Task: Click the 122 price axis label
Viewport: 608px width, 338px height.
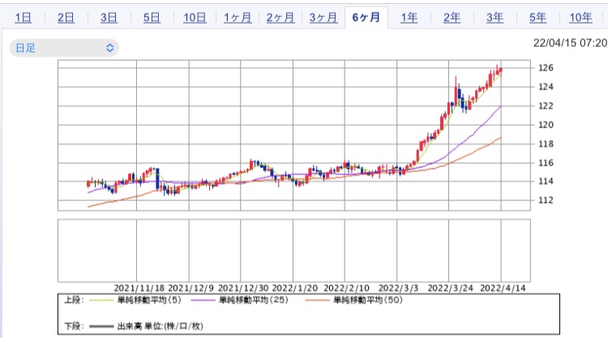Action: tap(546, 106)
